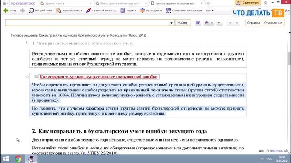Click the Док: 1/1 status indicator
This screenshot has height=163, width=291.
(264, 151)
